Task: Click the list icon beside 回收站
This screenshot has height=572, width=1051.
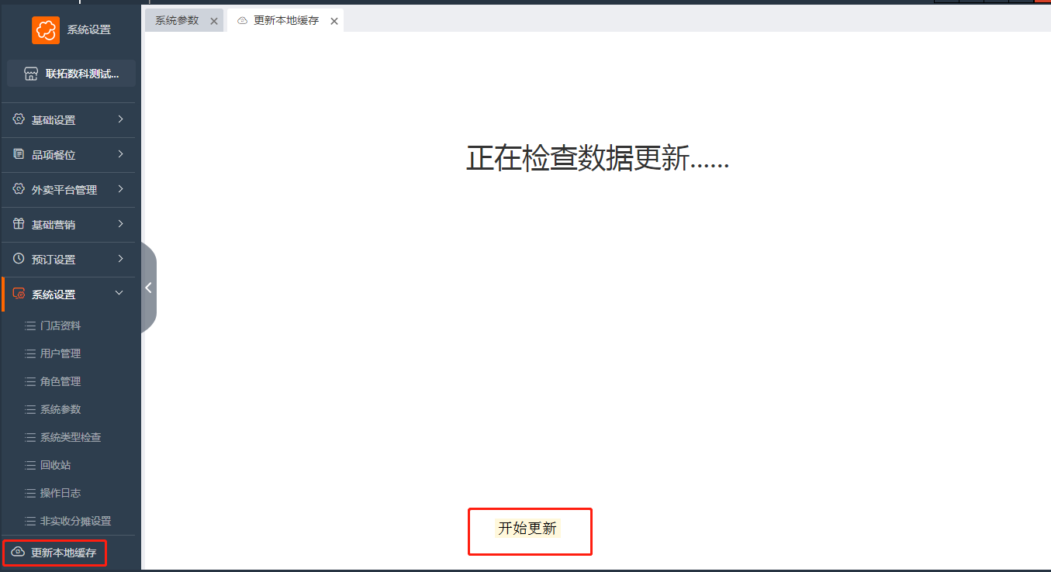Action: click(x=30, y=466)
